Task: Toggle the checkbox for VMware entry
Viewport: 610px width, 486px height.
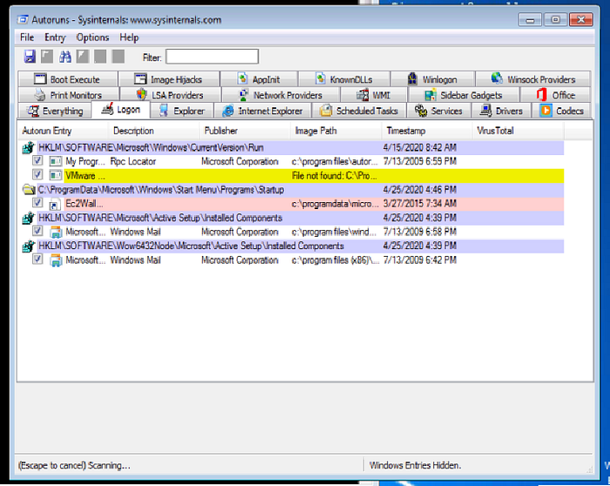Action: coord(37,174)
